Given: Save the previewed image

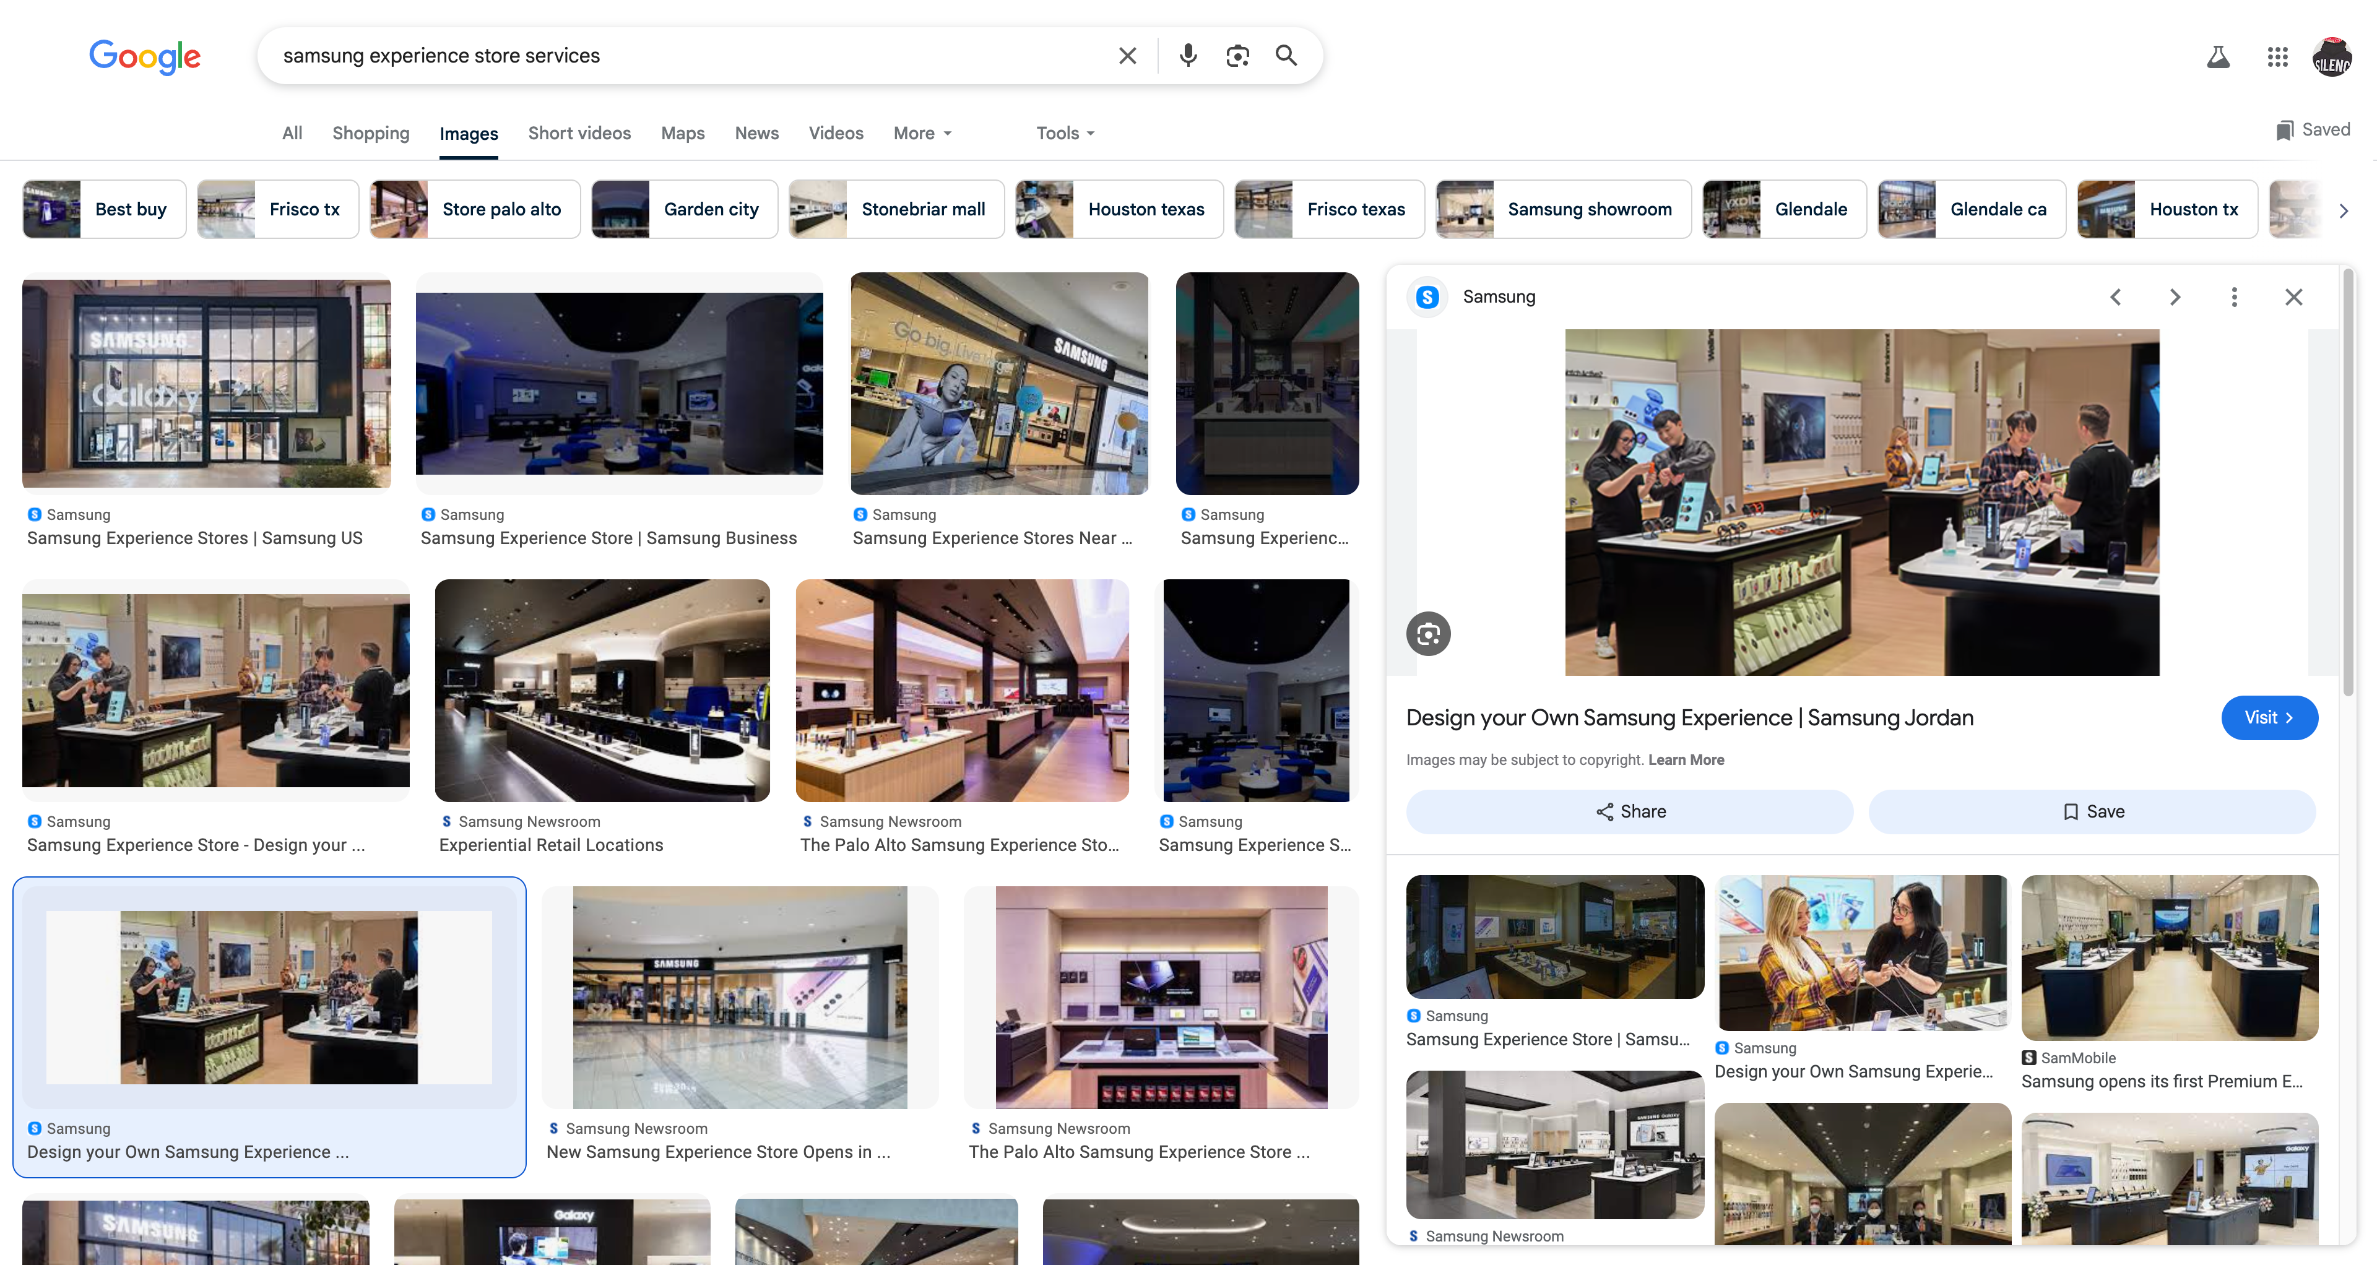Looking at the screenshot, I should point(2093,812).
